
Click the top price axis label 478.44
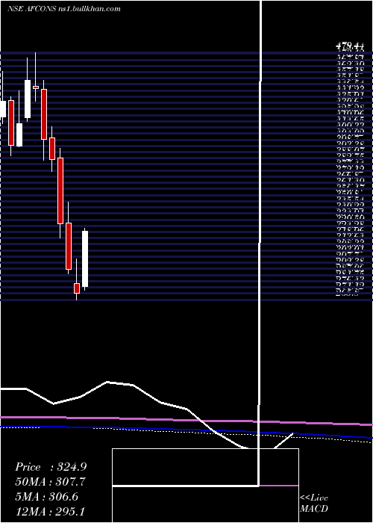[348, 46]
